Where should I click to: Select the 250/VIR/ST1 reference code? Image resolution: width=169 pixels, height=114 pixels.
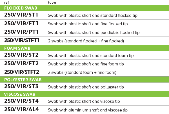pos(21,15)
